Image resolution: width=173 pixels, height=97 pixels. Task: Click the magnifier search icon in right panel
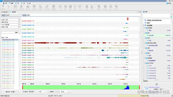(171, 15)
